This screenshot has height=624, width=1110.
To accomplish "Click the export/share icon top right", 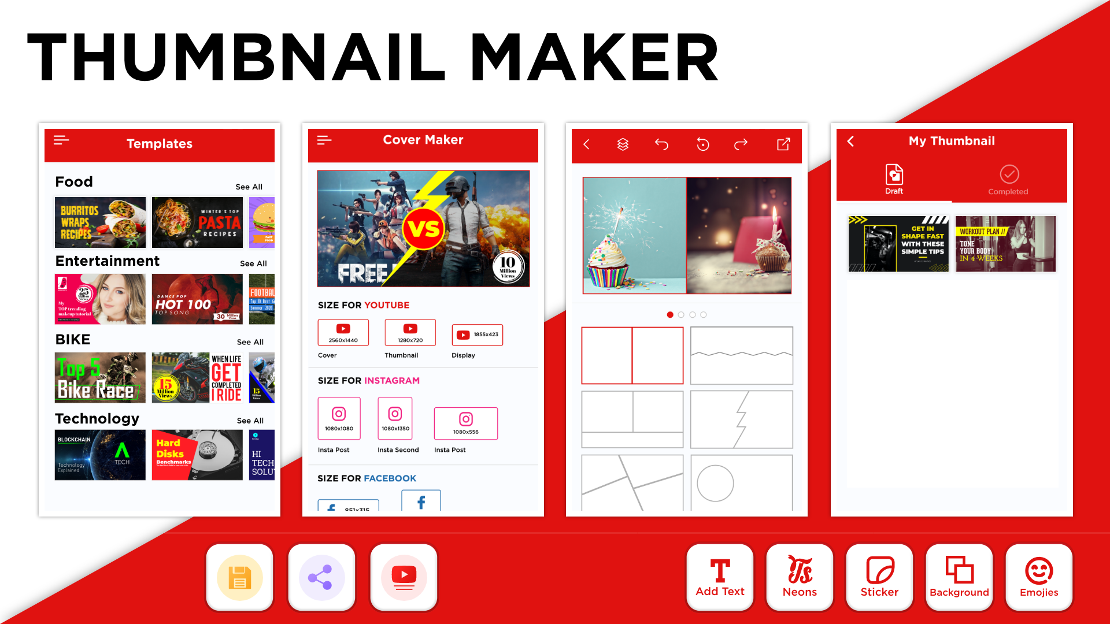I will click(x=783, y=143).
